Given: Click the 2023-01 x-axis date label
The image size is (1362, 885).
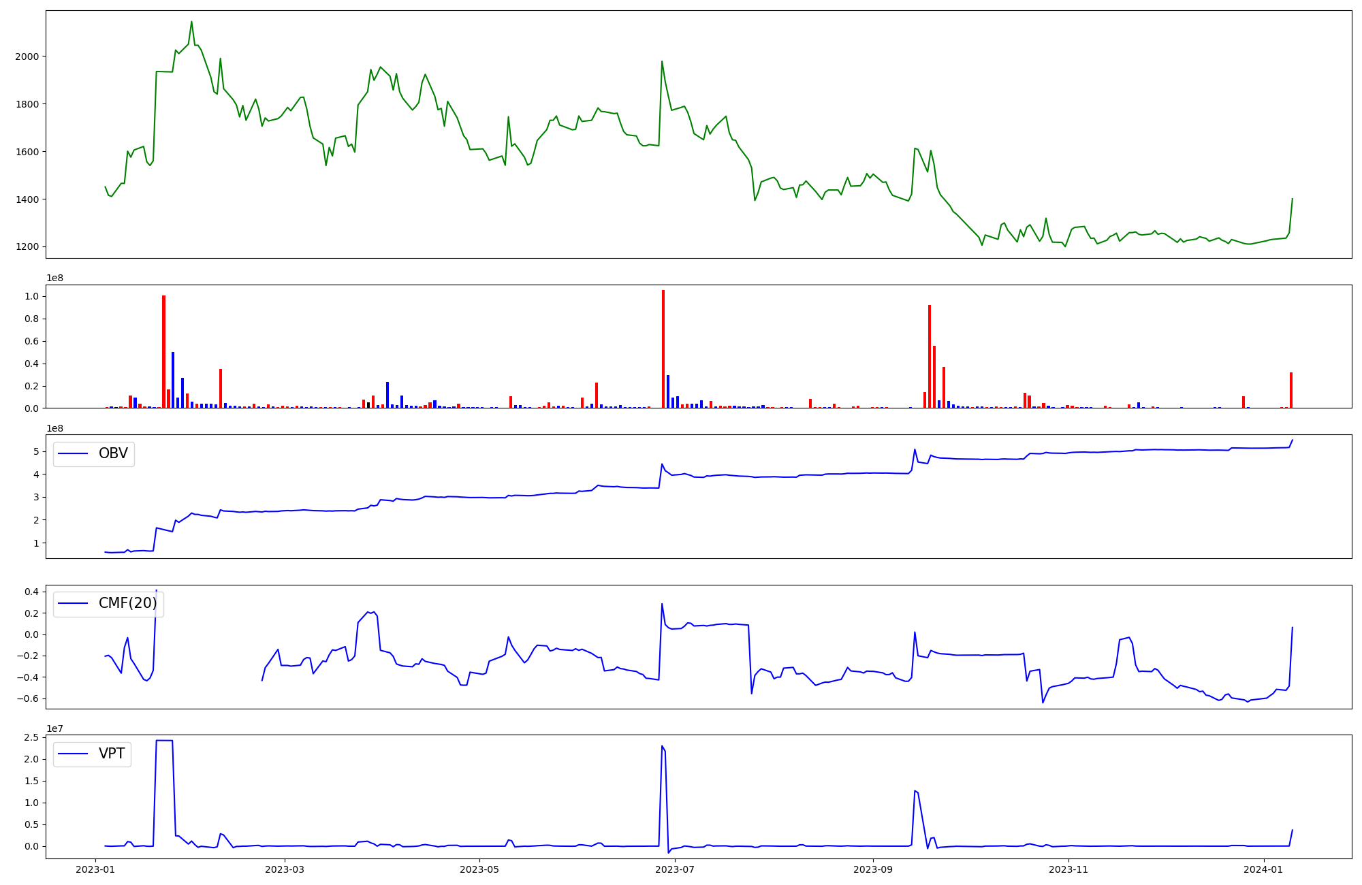Looking at the screenshot, I should (x=96, y=869).
